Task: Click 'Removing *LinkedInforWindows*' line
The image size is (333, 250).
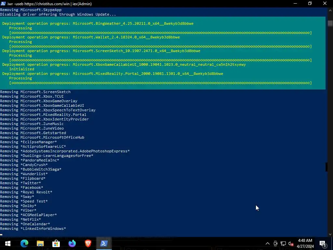Action: (x=33, y=229)
